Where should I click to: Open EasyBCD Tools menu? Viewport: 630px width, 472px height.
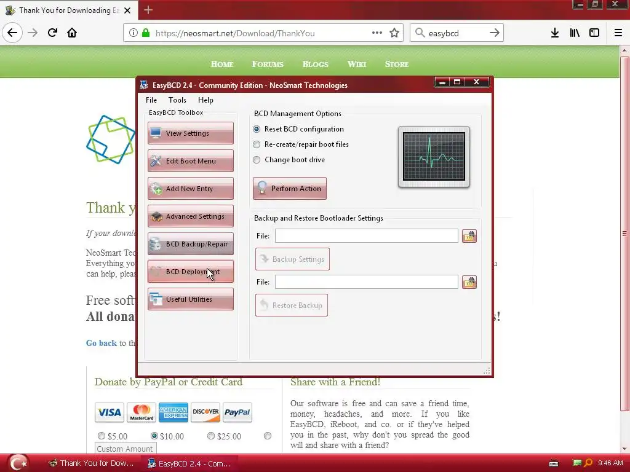177,100
